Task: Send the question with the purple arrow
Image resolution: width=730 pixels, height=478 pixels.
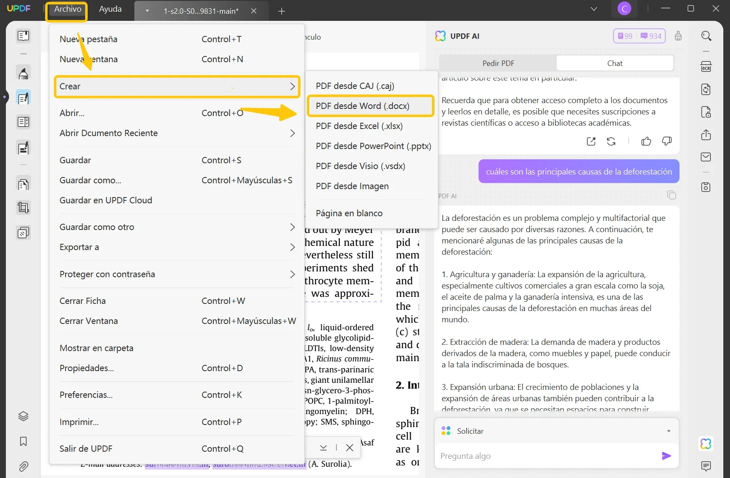Action: pos(667,456)
